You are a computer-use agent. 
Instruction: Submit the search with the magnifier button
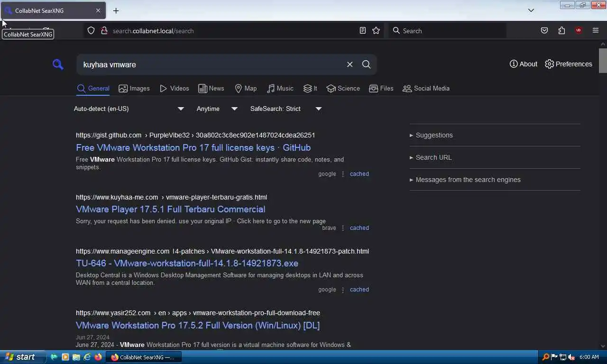[x=367, y=64]
